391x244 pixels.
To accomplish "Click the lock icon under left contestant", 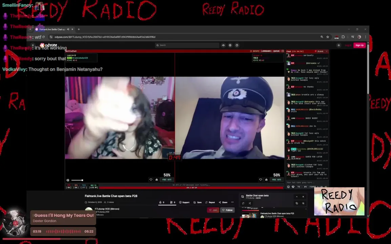I will coord(157,180).
